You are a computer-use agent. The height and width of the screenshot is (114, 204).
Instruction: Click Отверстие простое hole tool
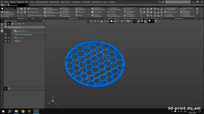click(x=65, y=12)
